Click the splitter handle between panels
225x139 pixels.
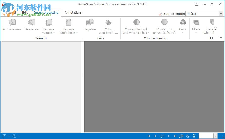pyautogui.click(x=83, y=75)
